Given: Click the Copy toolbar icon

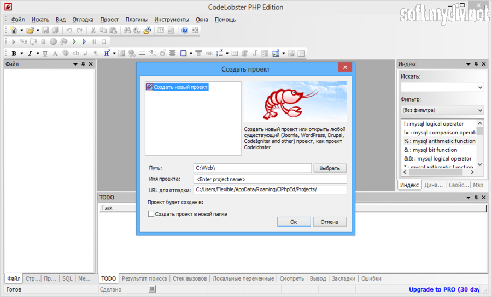Looking at the screenshot, I should click(103, 31).
